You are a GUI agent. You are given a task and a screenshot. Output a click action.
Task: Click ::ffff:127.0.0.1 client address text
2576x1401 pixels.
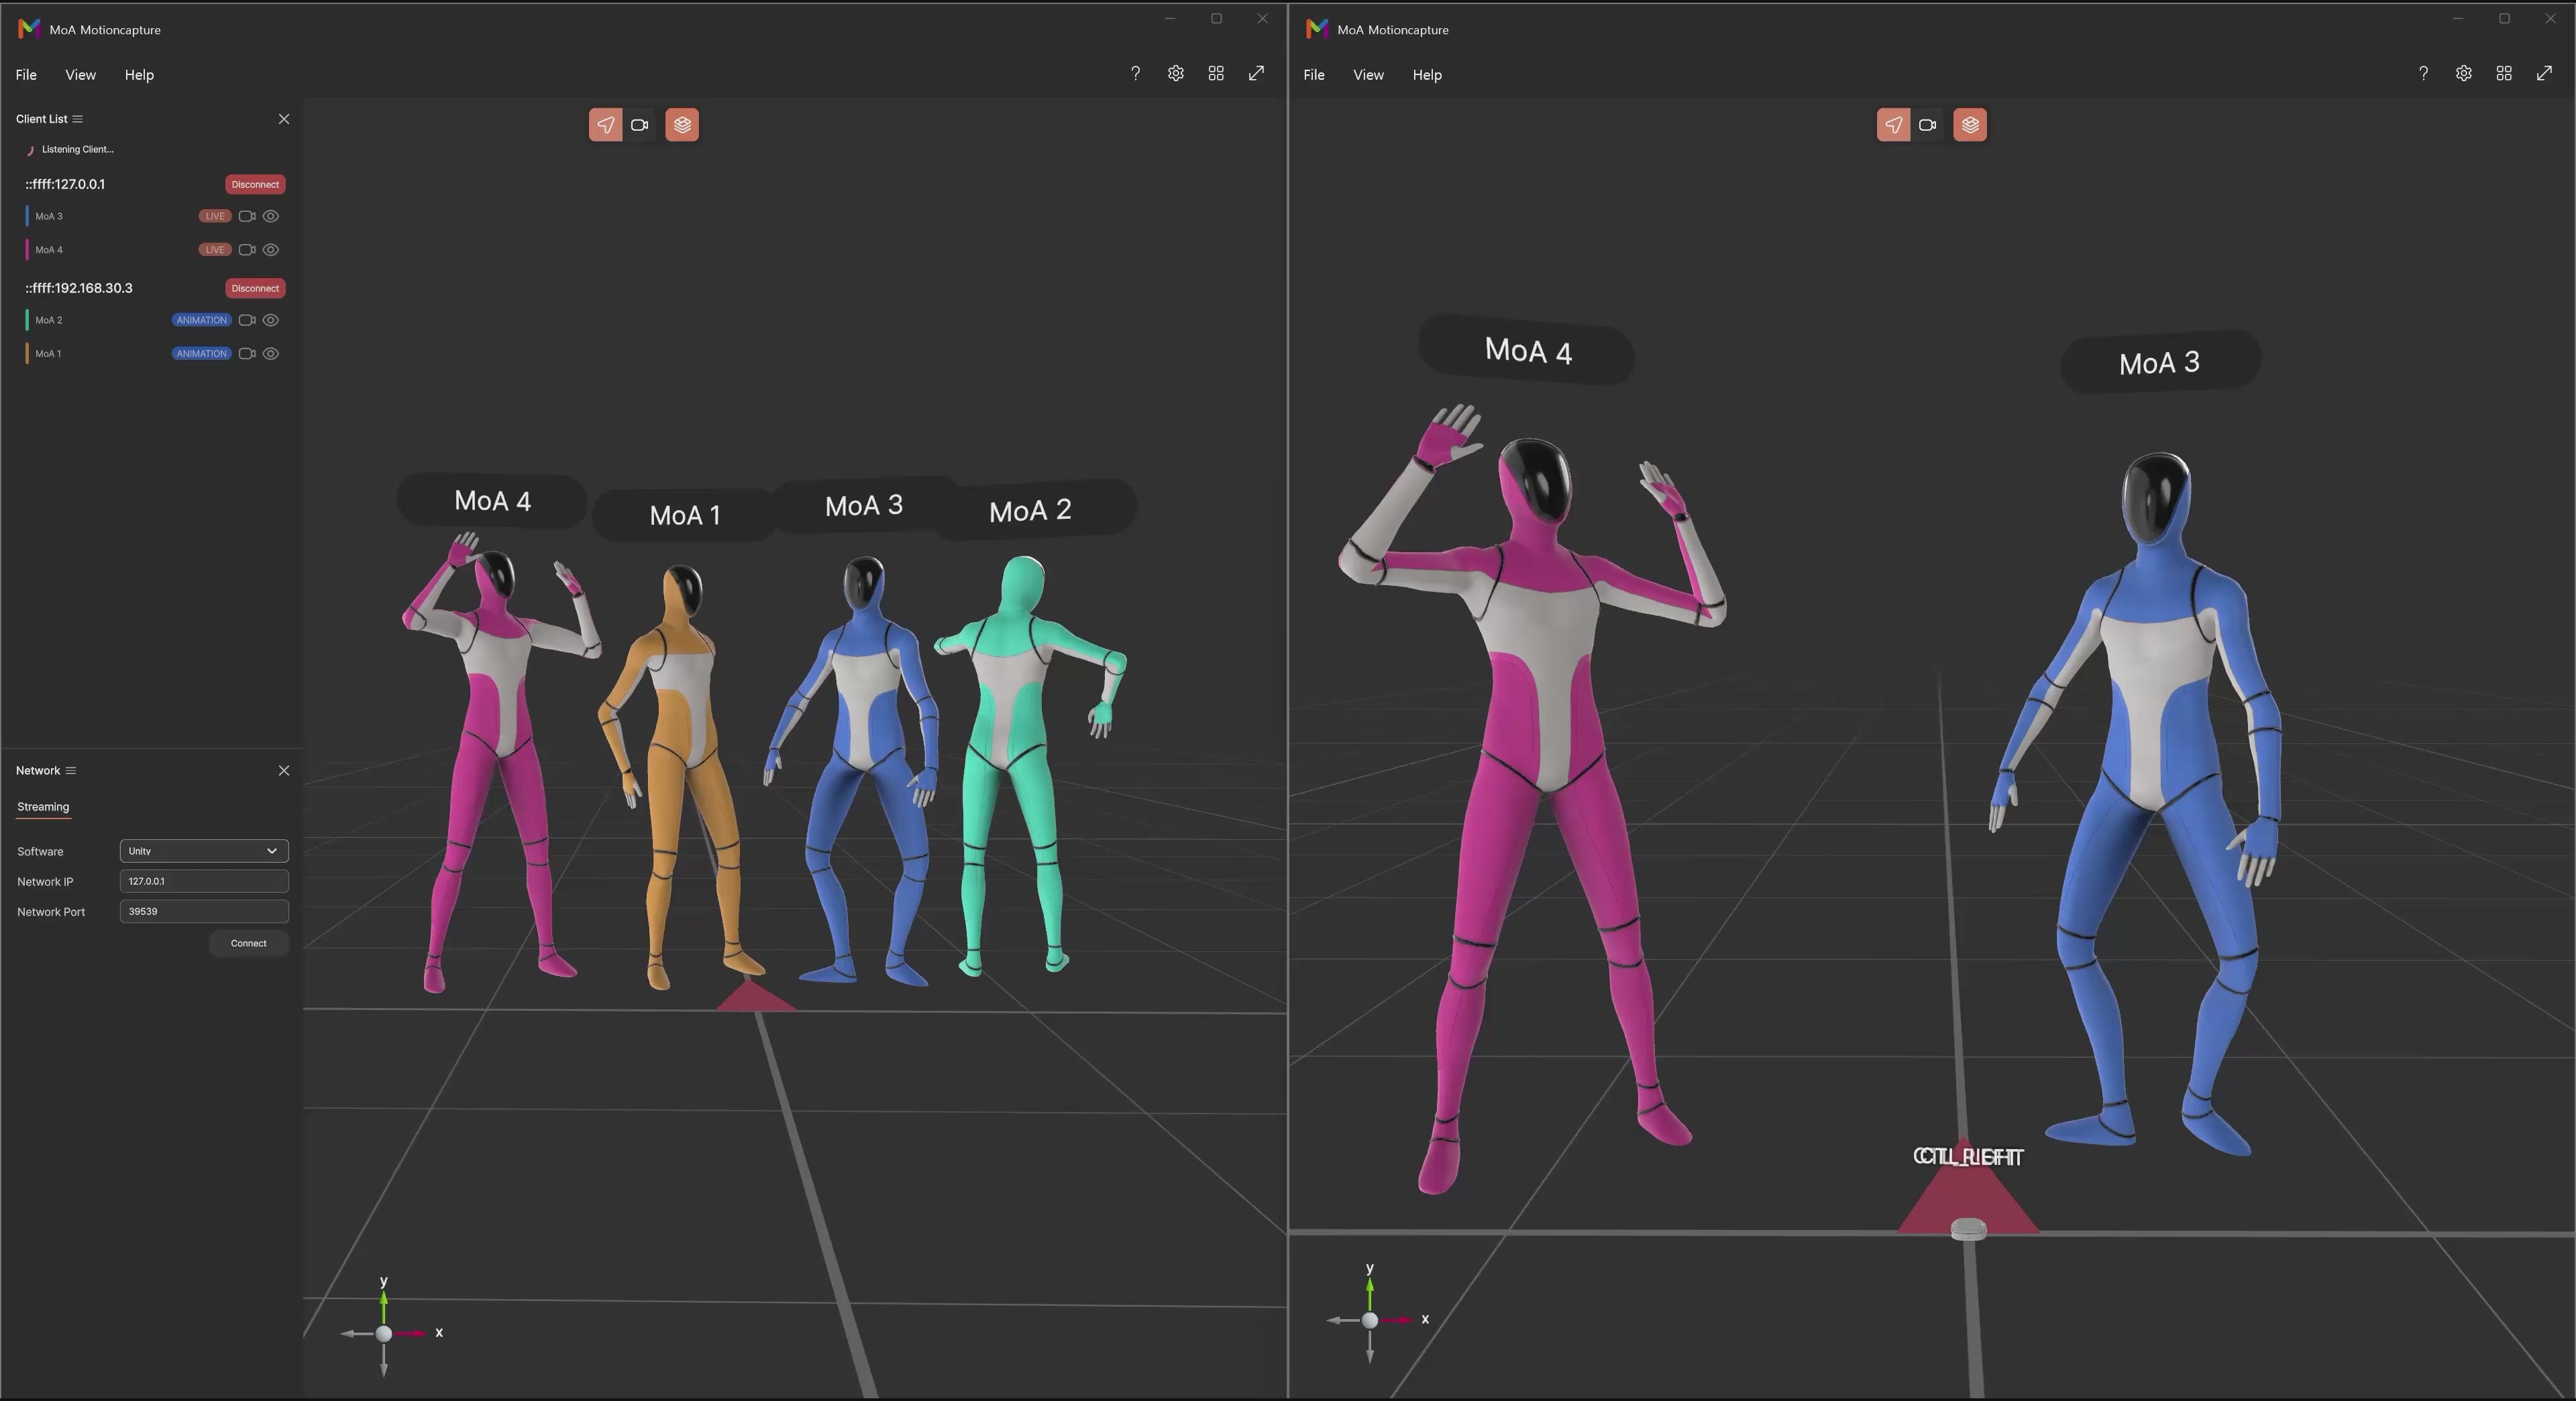(x=65, y=184)
